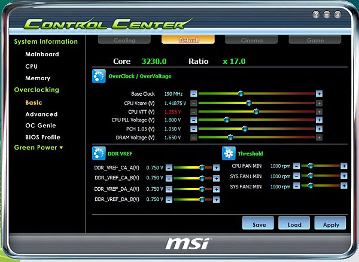
Task: Increase CPU FAN MIN with plus button
Action: 343,166
